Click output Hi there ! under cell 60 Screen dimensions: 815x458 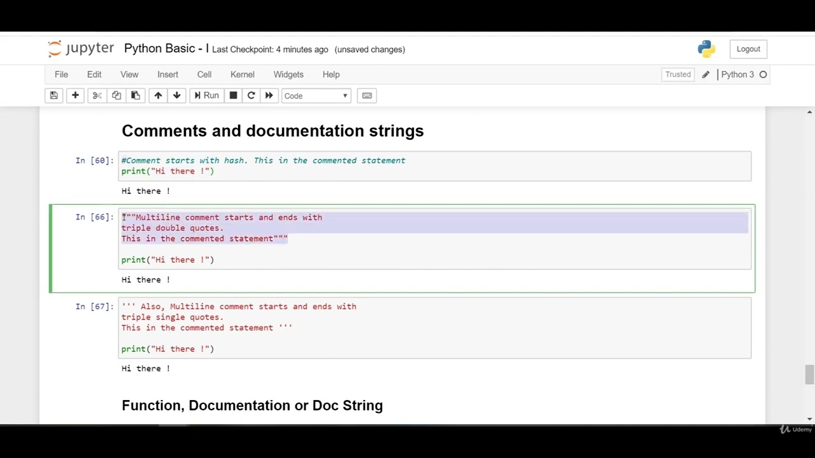(146, 191)
